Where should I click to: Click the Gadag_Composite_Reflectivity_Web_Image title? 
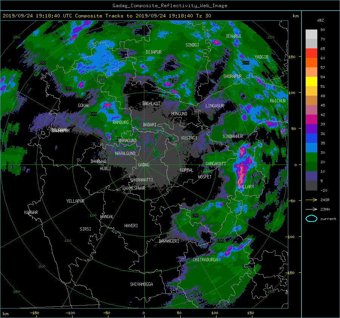tap(170, 6)
